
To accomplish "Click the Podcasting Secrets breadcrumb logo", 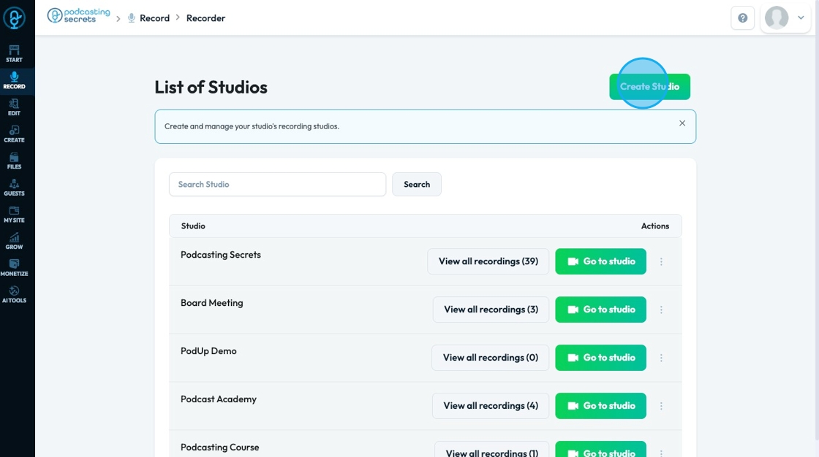I will pos(79,15).
